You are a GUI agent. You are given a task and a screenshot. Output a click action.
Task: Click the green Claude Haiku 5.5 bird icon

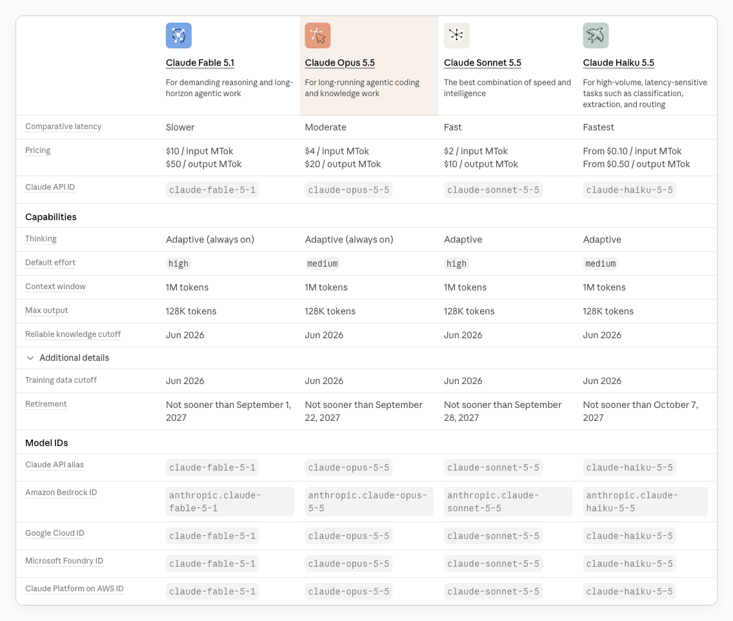[596, 36]
